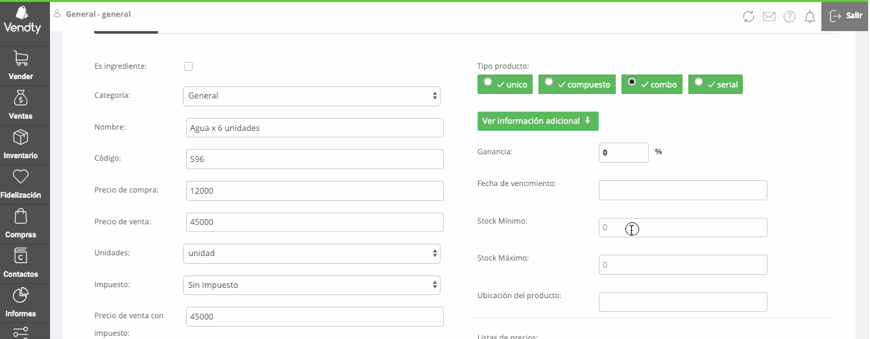The width and height of the screenshot is (870, 339).
Task: Click Ver información adicional button
Action: click(537, 121)
